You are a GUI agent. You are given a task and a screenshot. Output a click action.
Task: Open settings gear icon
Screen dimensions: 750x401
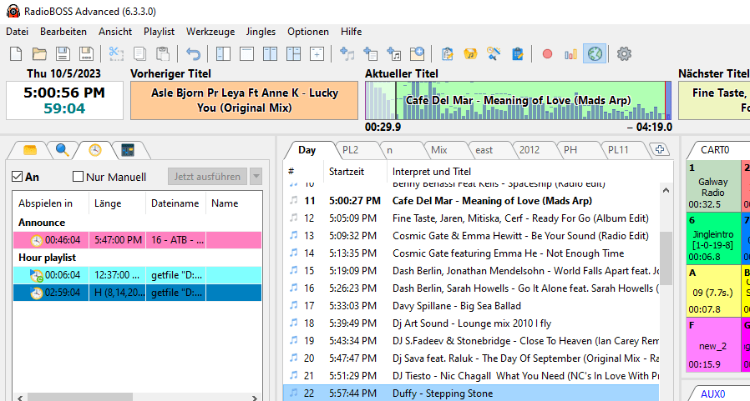point(624,54)
